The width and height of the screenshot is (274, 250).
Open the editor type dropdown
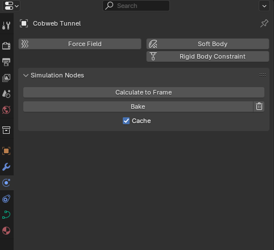click(x=11, y=6)
